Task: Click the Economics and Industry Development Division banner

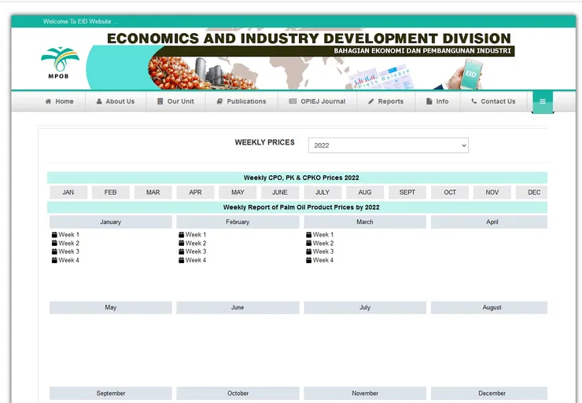Action: pos(300,60)
